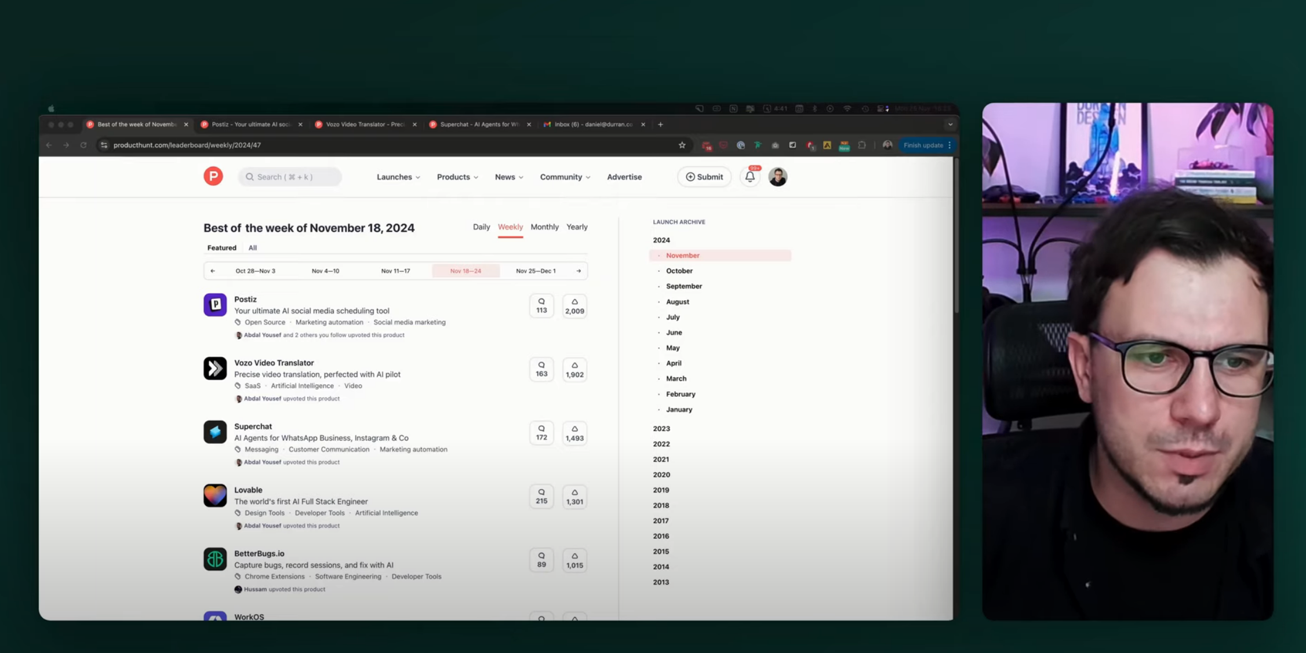
Task: Go to next weeks arrow
Action: (x=579, y=271)
